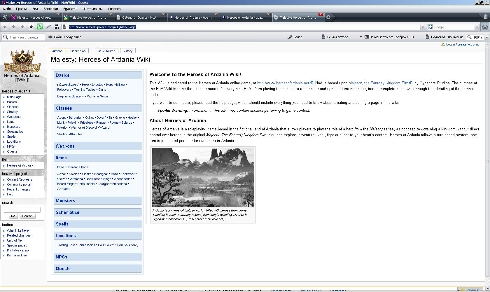
Task: Open the Инструменты menu
Action: (x=92, y=9)
